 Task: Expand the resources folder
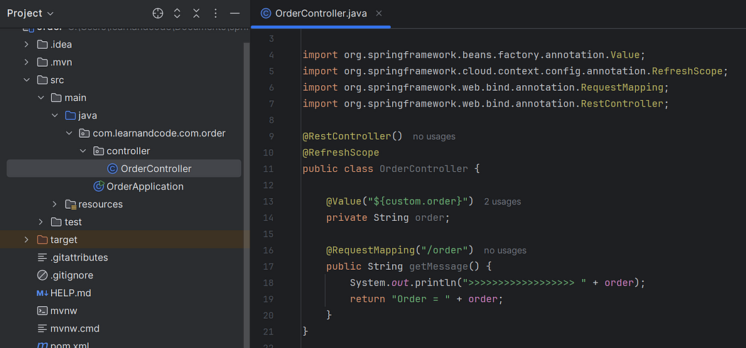[55, 205]
